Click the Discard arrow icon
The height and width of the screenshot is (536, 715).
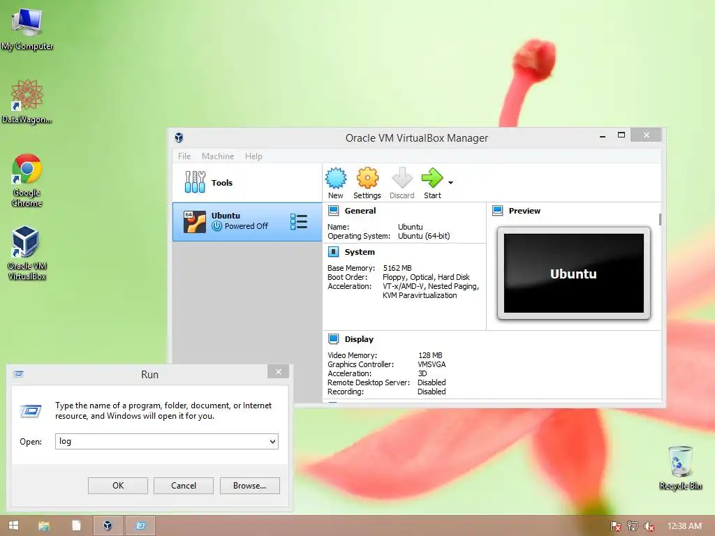pos(401,178)
